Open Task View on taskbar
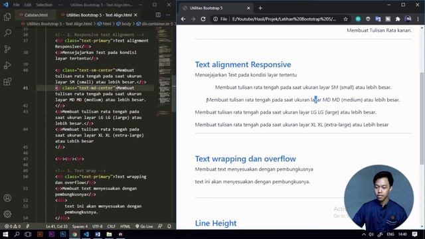Viewport: 425px width, 239px height. tap(28, 234)
